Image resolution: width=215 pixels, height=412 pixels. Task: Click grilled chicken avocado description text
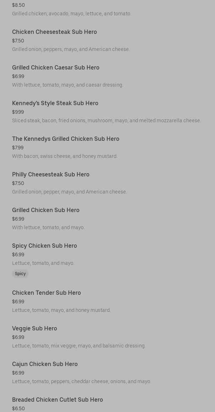[x=72, y=14]
